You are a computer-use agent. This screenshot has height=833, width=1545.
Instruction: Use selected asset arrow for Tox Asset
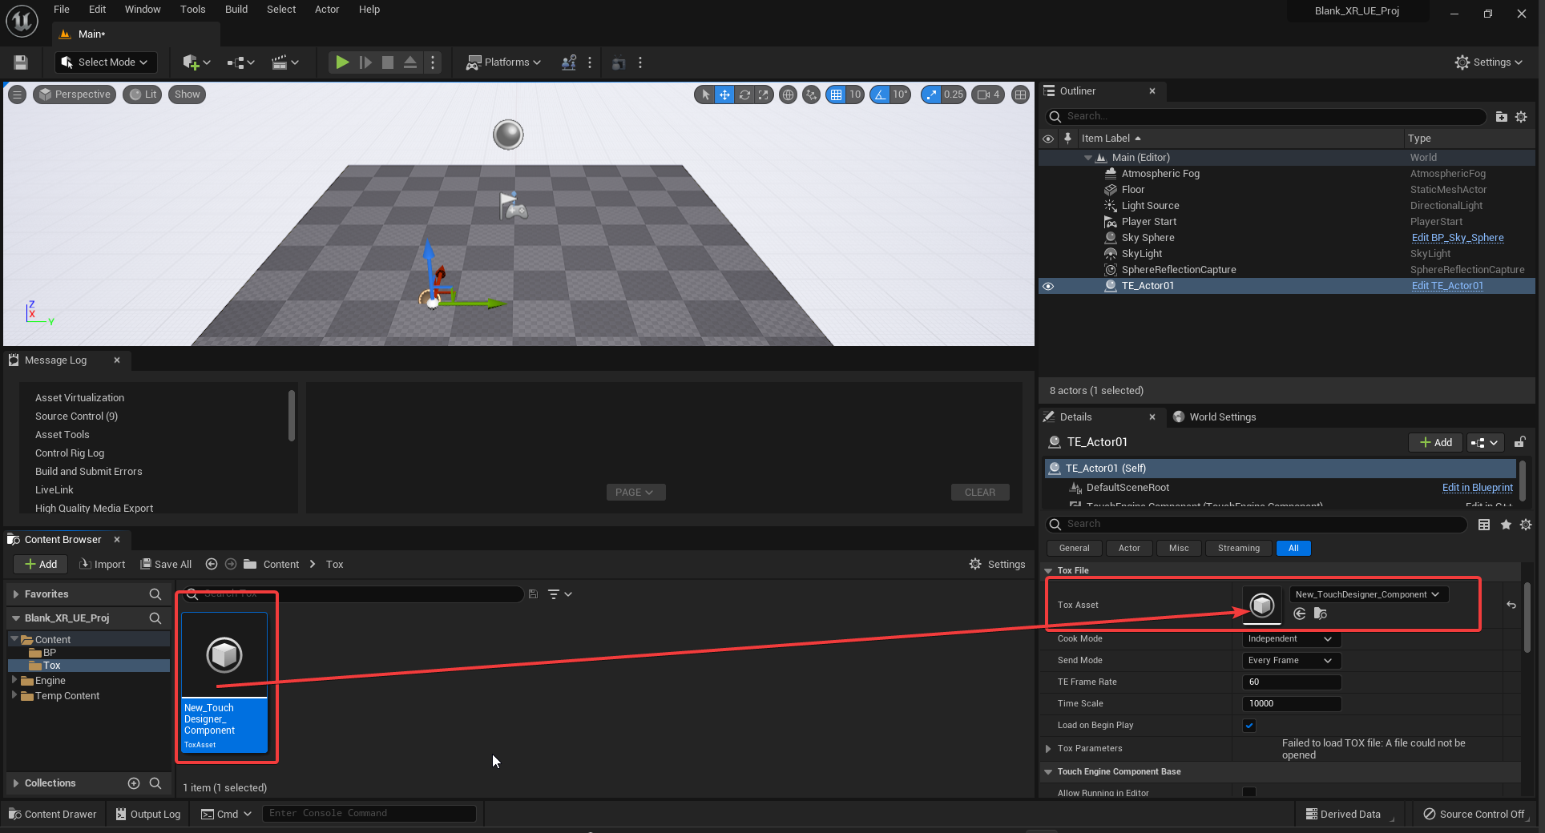[x=1300, y=614]
